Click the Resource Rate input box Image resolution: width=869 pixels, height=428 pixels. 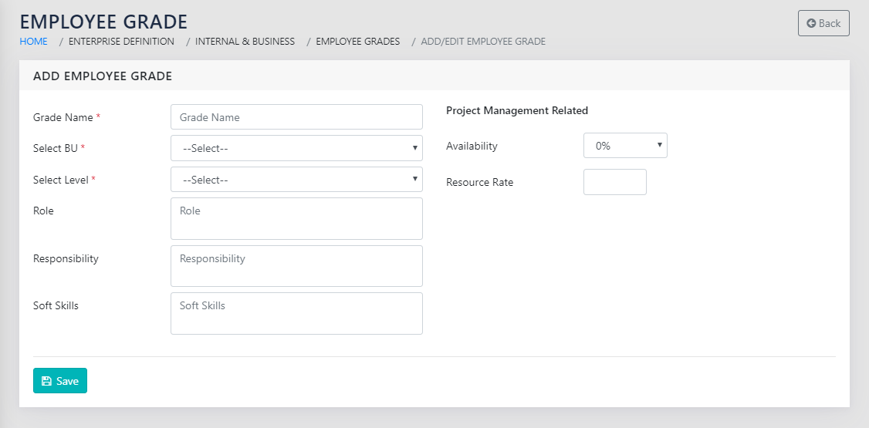(x=614, y=183)
